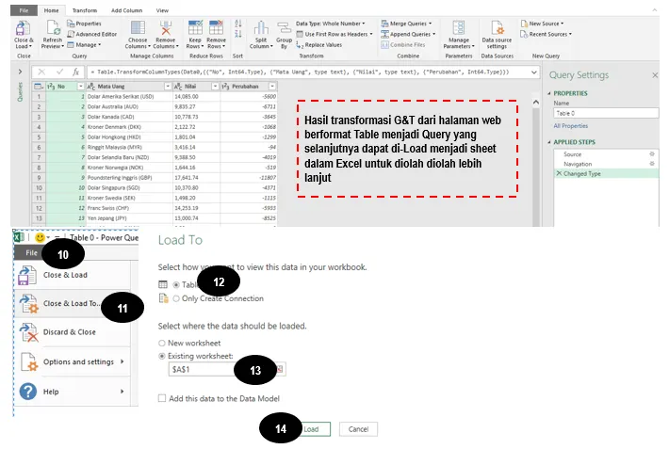Open the Mata Uang column filter dropdown
669x449 pixels.
168,87
